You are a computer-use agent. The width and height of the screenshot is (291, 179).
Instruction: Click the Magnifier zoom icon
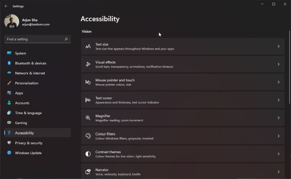click(88, 118)
